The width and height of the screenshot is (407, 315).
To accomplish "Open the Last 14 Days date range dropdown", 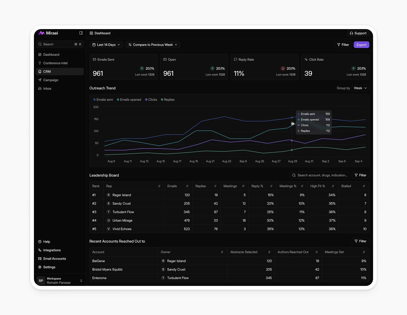I will pyautogui.click(x=106, y=45).
